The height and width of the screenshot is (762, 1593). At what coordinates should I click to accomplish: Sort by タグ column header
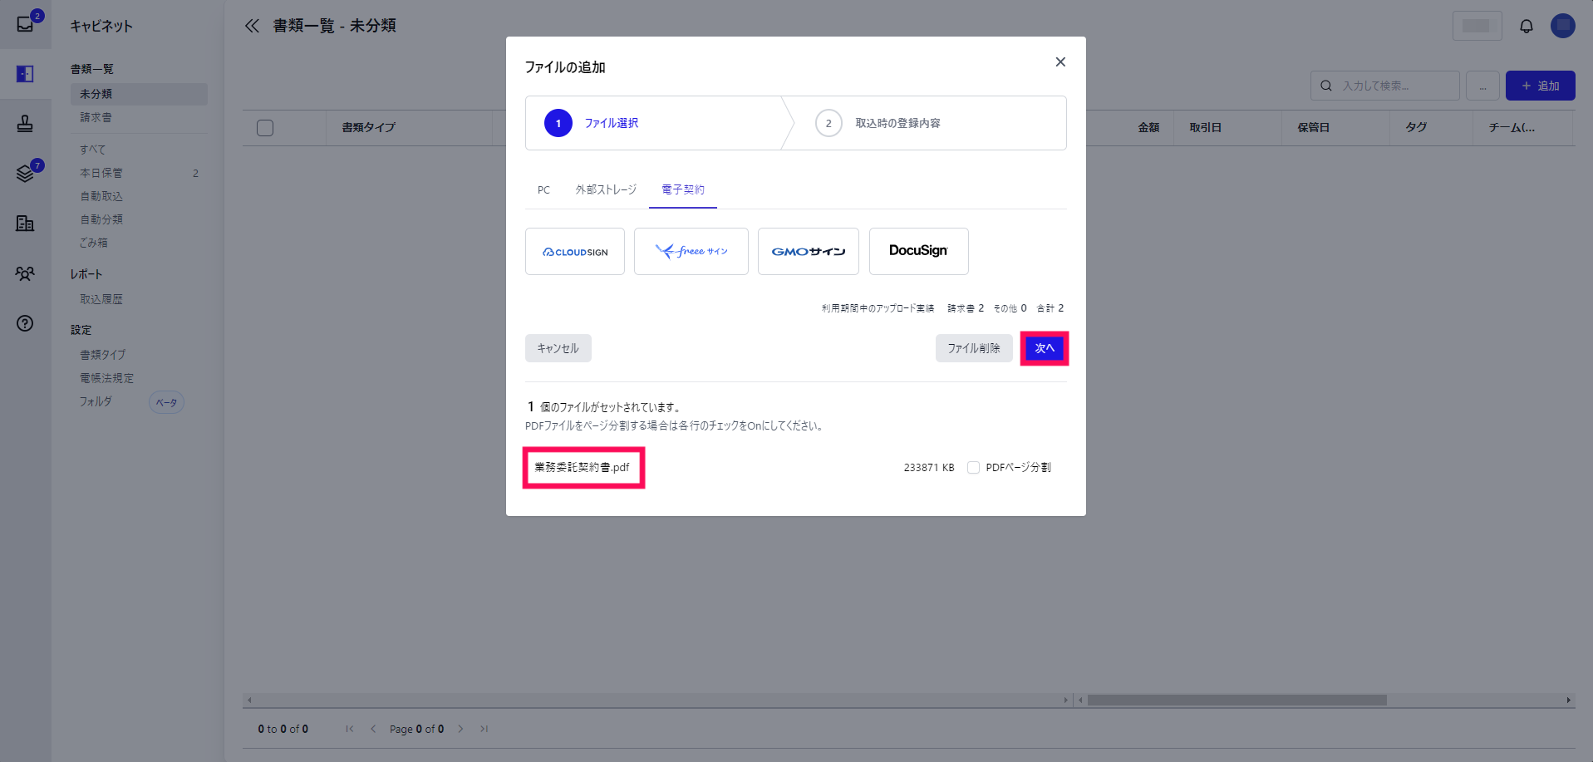click(1416, 128)
